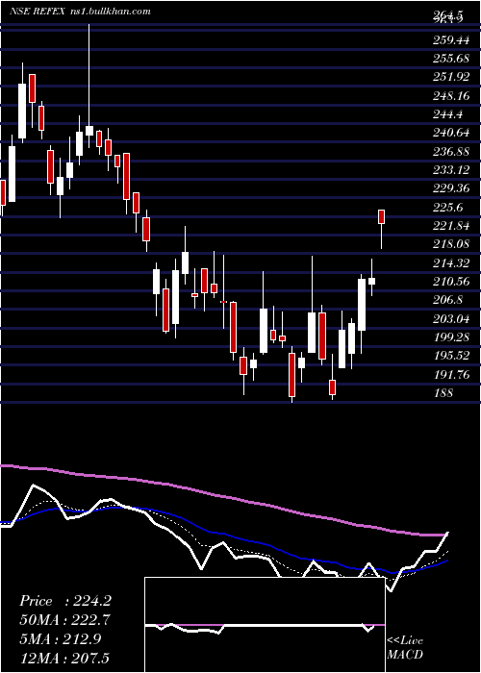Click the 191.76 price axis label
The width and height of the screenshot is (481, 673).
450,375
